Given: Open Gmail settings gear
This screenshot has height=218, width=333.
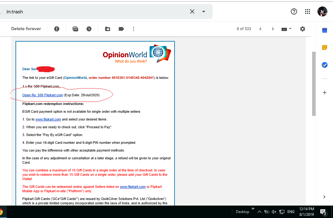Looking at the screenshot, I should pyautogui.click(x=303, y=29).
